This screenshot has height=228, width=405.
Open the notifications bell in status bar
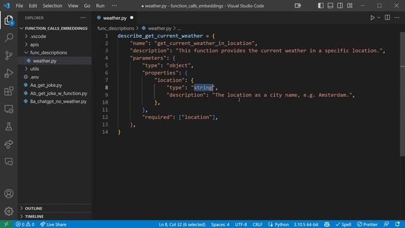[397, 224]
